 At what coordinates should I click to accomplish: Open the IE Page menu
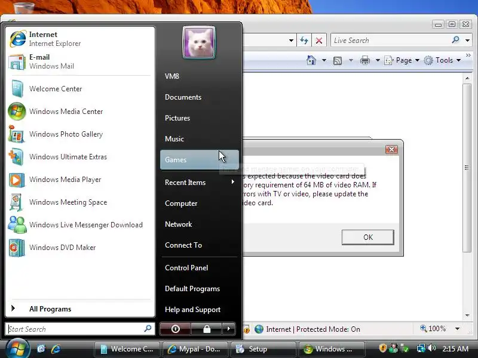click(x=402, y=60)
